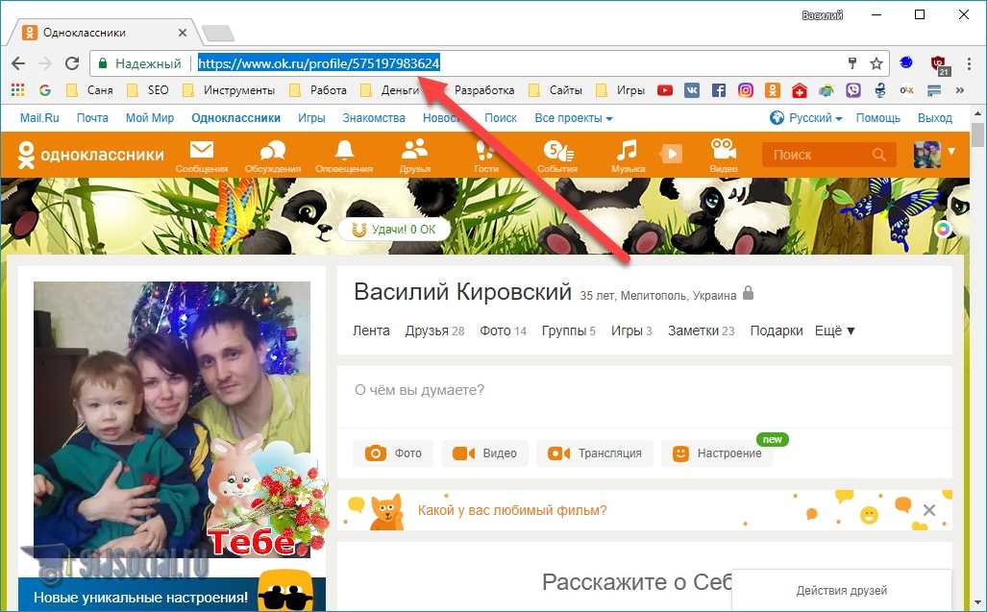Screen dimensions: 987x612
Task: Switch to the Друзья 28 tab
Action: [x=434, y=330]
